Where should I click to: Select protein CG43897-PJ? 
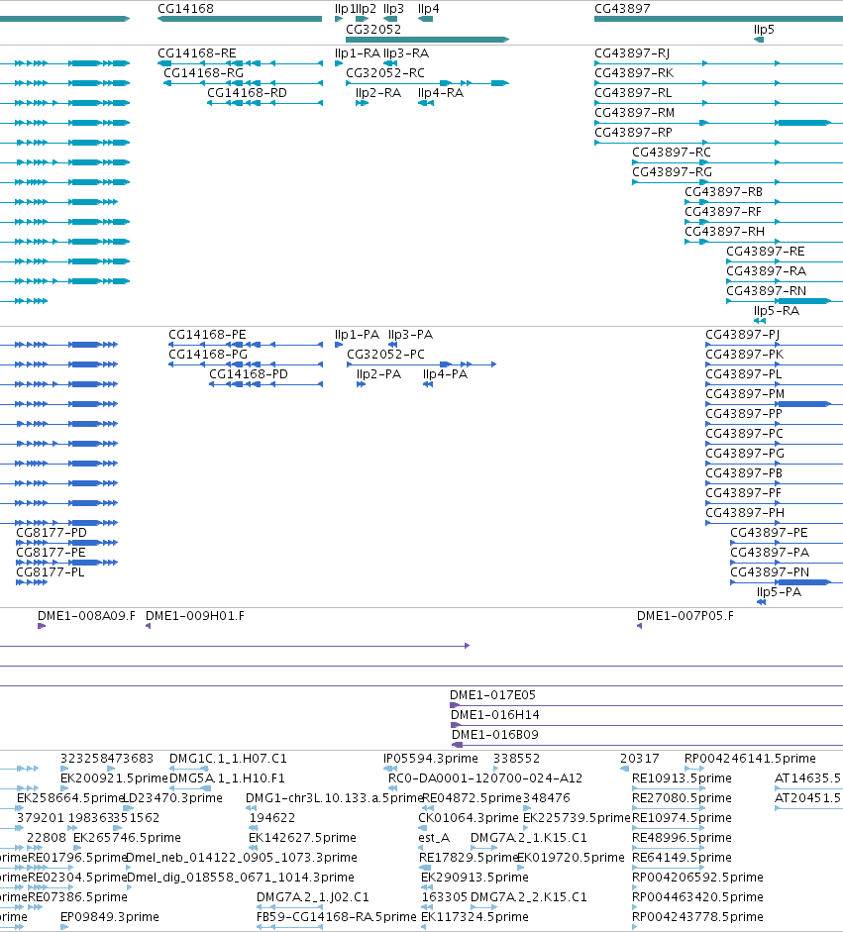point(774,345)
